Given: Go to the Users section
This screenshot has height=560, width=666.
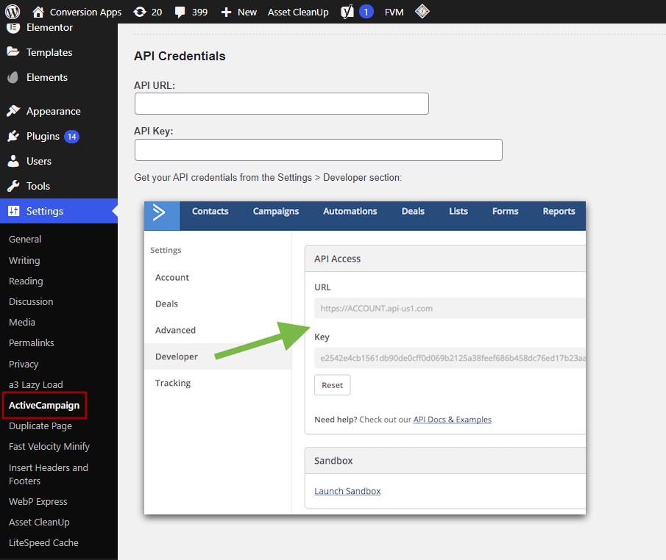Looking at the screenshot, I should (39, 161).
